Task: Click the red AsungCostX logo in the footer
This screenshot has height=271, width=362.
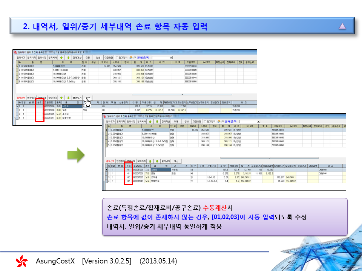Action: click(21, 261)
